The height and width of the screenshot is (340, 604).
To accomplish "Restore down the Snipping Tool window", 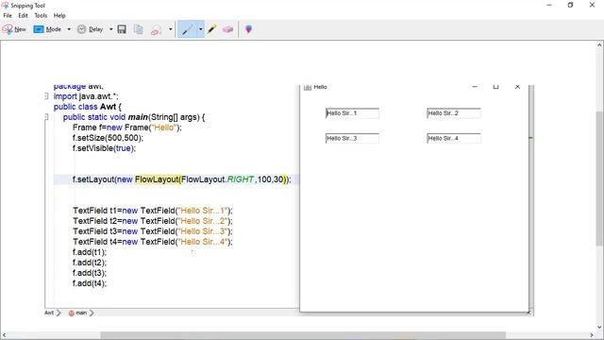I will tap(570, 5).
